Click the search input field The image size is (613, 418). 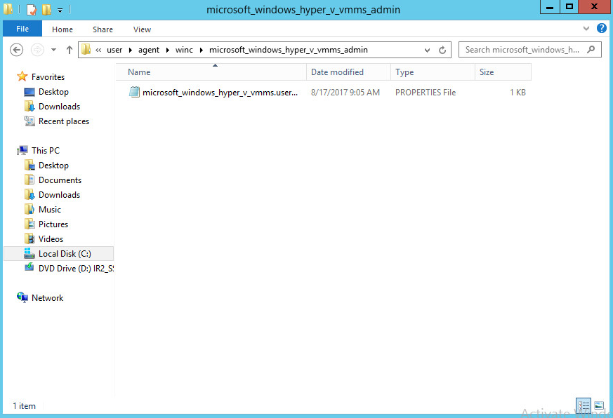[x=523, y=50]
